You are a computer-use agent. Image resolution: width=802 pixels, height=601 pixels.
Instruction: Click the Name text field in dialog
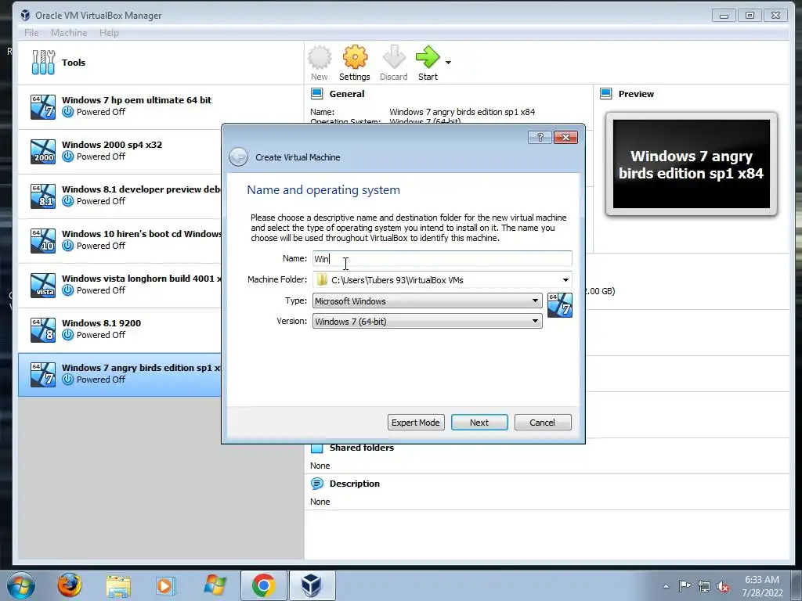pyautogui.click(x=443, y=258)
